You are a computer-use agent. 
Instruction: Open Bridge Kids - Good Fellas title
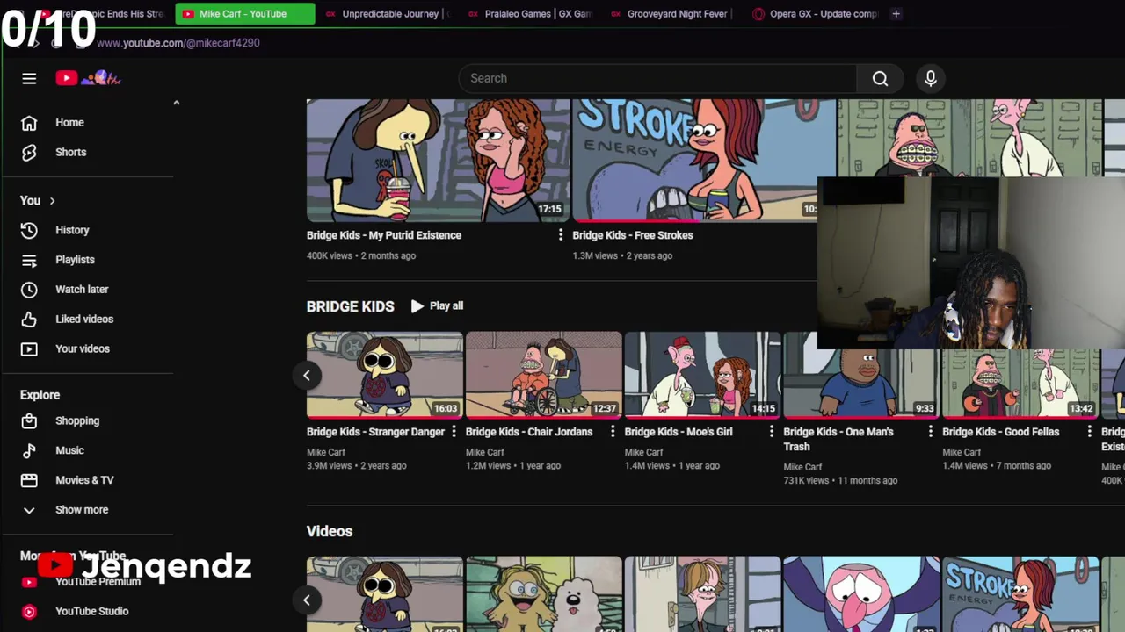pos(1001,432)
